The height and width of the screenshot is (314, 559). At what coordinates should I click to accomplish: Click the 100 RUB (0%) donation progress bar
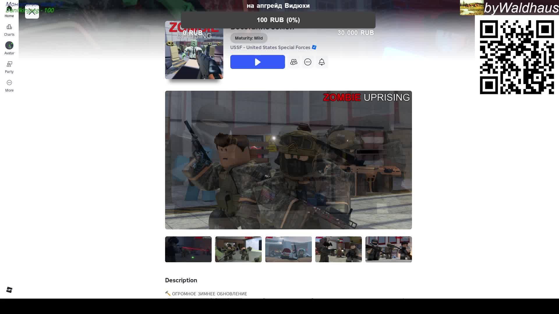coord(278,20)
